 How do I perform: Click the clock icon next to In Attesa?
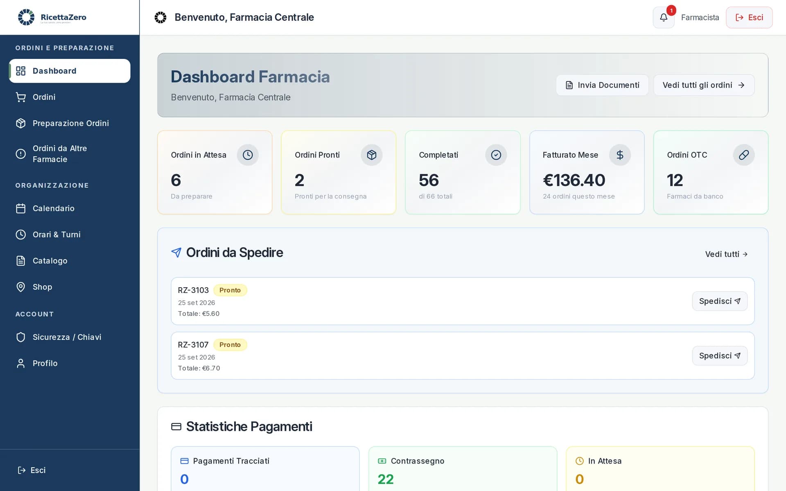click(x=580, y=461)
